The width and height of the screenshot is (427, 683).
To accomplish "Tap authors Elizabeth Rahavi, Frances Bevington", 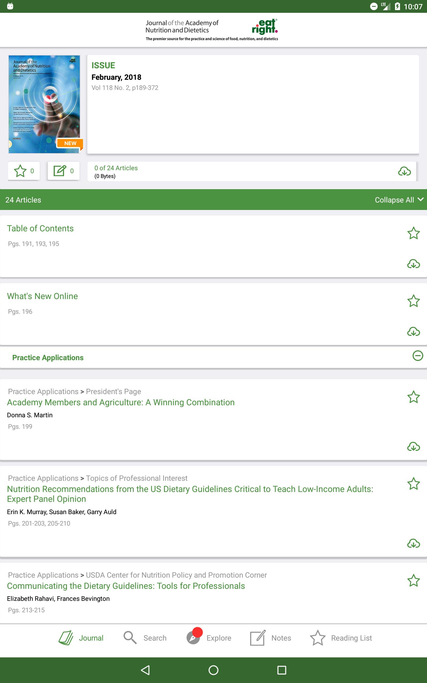I will click(58, 599).
